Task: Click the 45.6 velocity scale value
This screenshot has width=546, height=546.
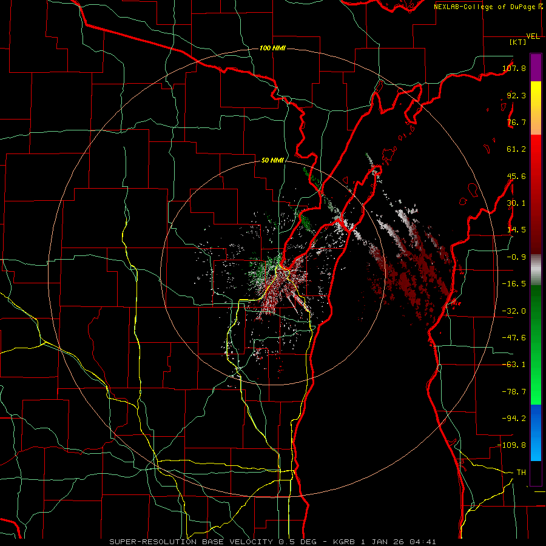Action: (x=516, y=176)
